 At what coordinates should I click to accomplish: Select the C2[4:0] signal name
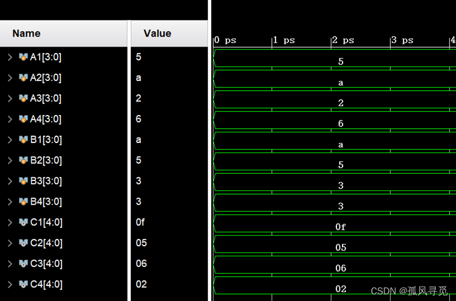[x=46, y=243]
